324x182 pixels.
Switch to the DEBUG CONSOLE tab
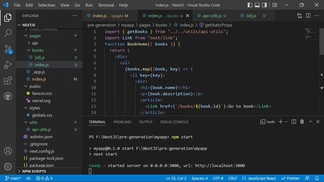tap(174, 122)
